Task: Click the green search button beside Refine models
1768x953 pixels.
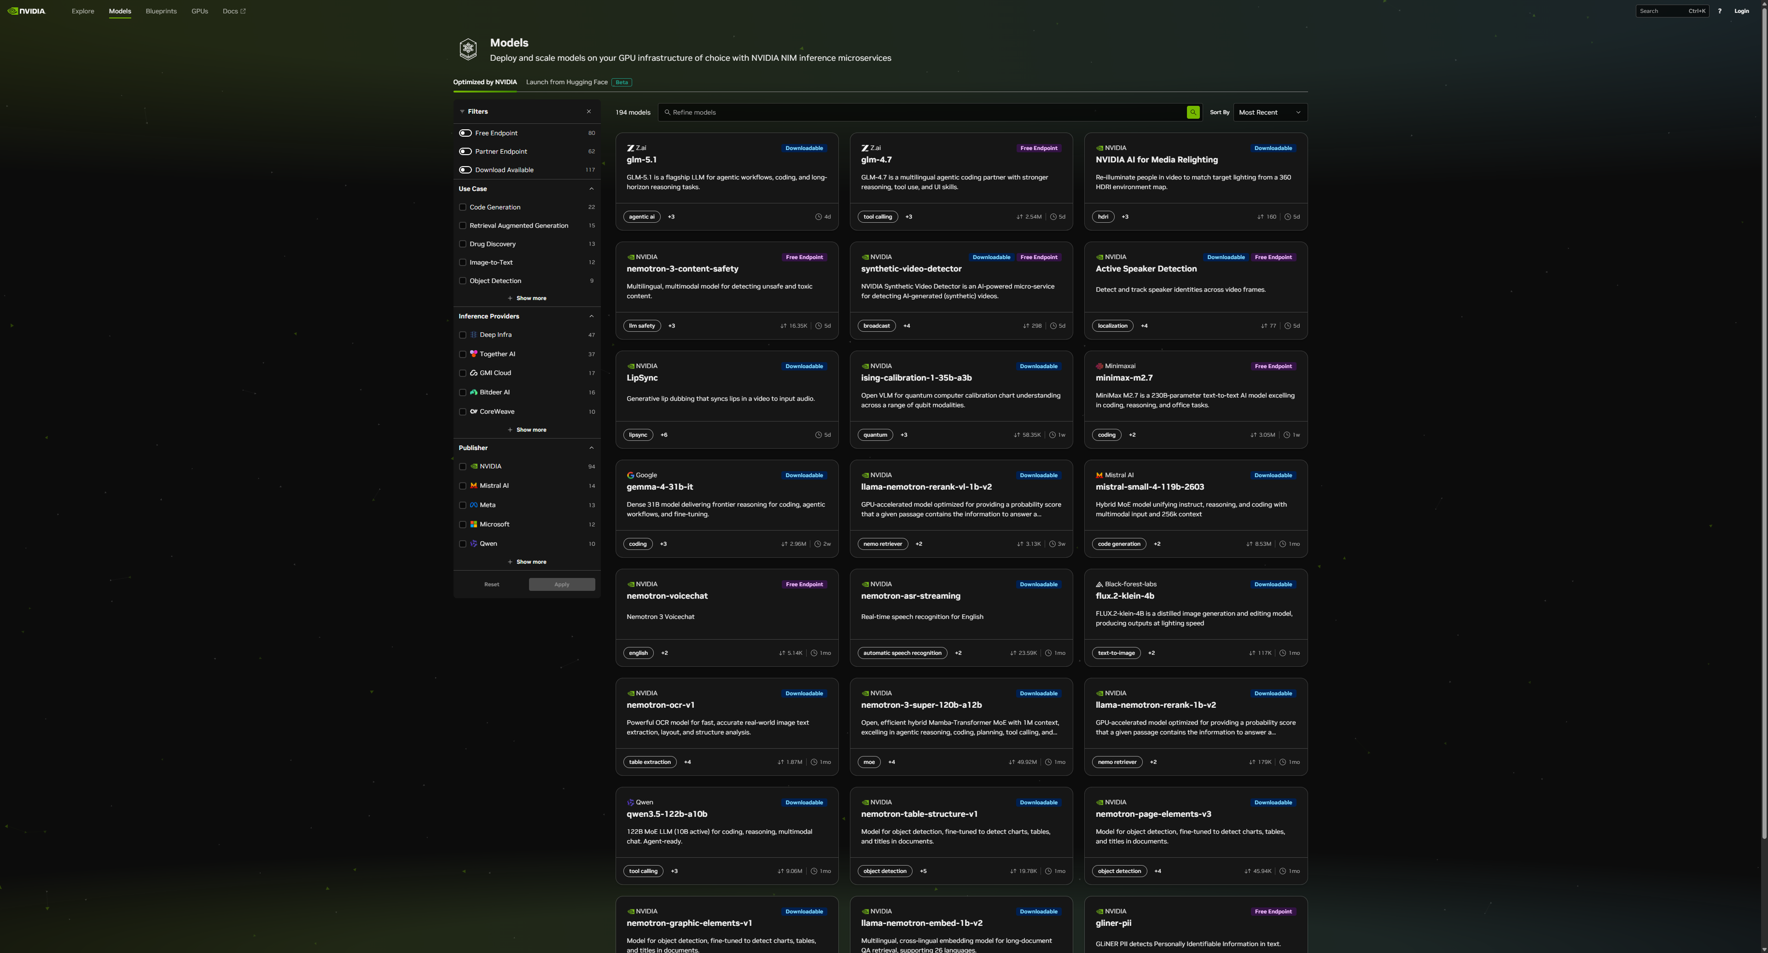Action: click(1193, 113)
